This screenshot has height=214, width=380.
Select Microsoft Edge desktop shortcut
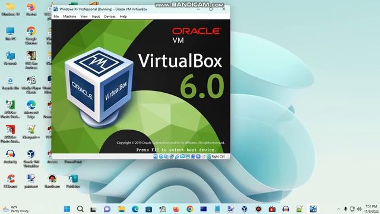[x=31, y=109]
